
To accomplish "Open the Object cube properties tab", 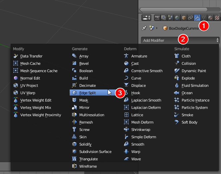I will coord(184,18).
